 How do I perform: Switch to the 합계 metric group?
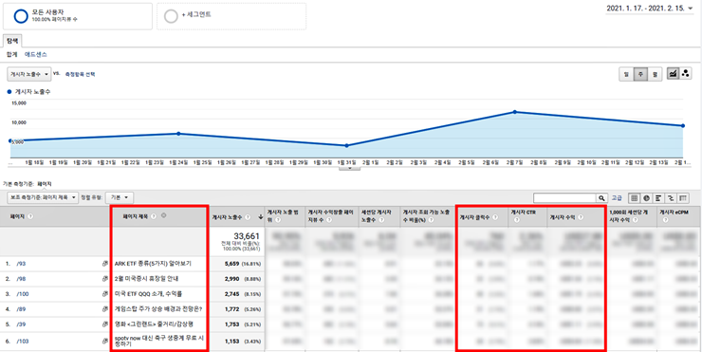pos(11,55)
